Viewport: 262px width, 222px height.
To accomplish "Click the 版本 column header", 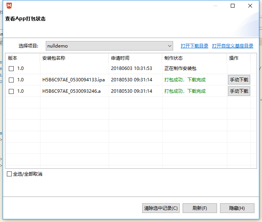I will [x=13, y=58].
